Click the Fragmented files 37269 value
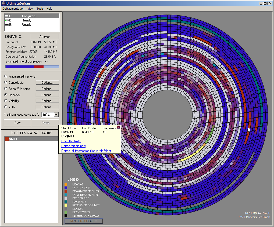Image resolution: width=274 pixels, height=227 pixels. [x=33, y=52]
